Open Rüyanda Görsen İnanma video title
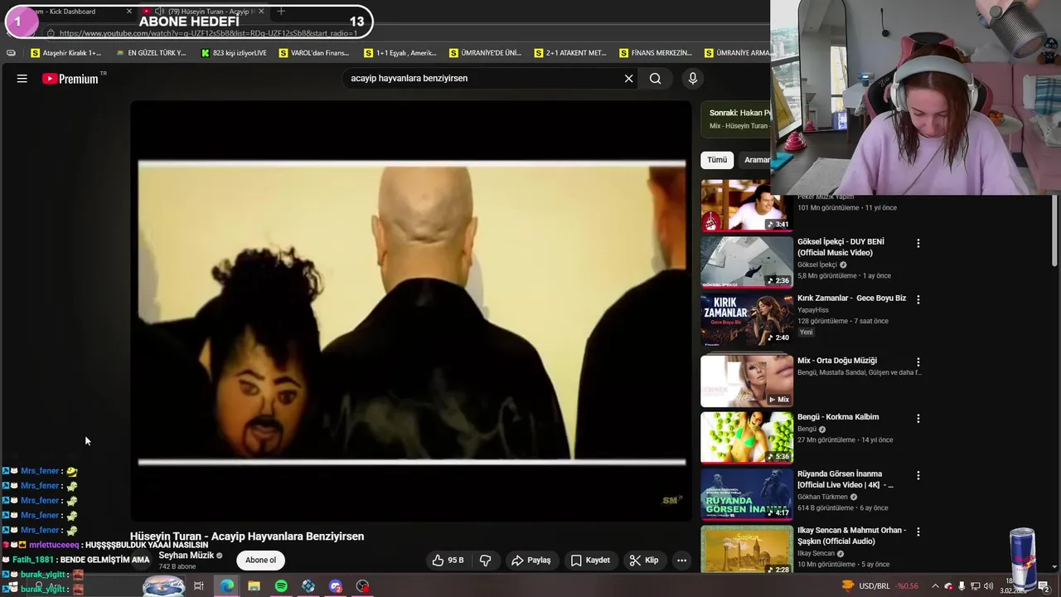 point(845,479)
